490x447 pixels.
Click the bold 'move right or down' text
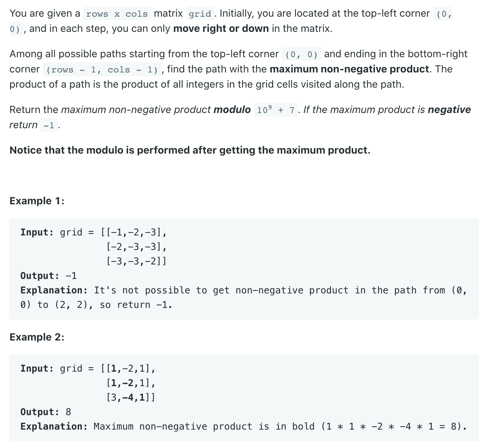pos(221,29)
